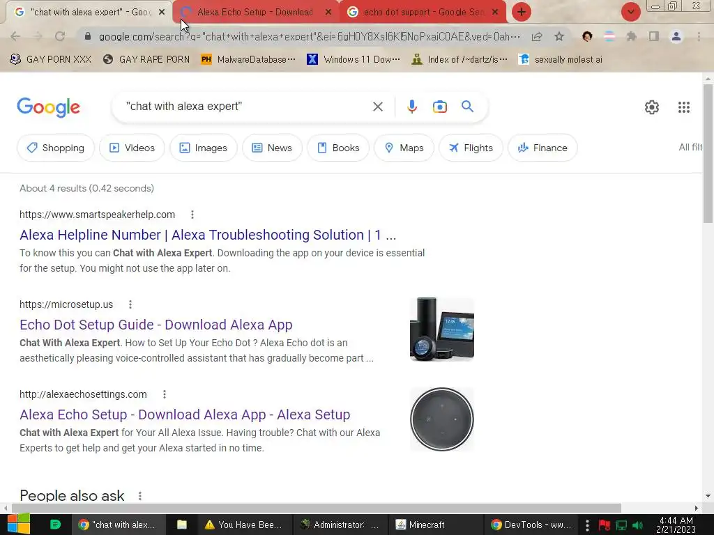Click the red flag tray icon

click(x=605, y=525)
